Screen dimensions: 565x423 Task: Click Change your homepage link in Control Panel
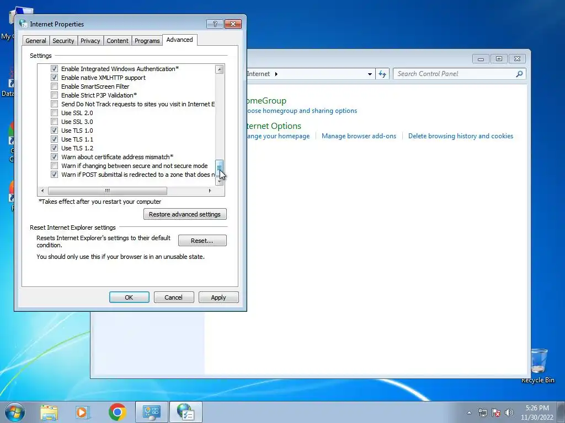tap(279, 137)
